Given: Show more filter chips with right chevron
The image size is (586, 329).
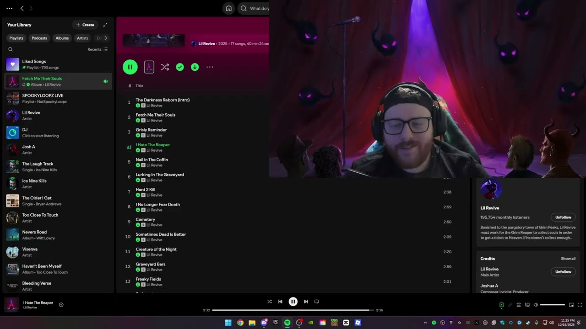Looking at the screenshot, I should (106, 38).
